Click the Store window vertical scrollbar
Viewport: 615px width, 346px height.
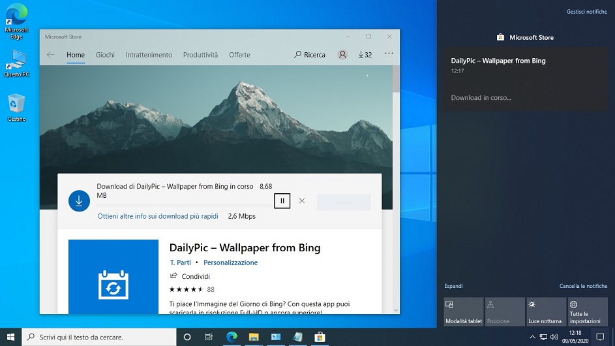click(x=396, y=78)
